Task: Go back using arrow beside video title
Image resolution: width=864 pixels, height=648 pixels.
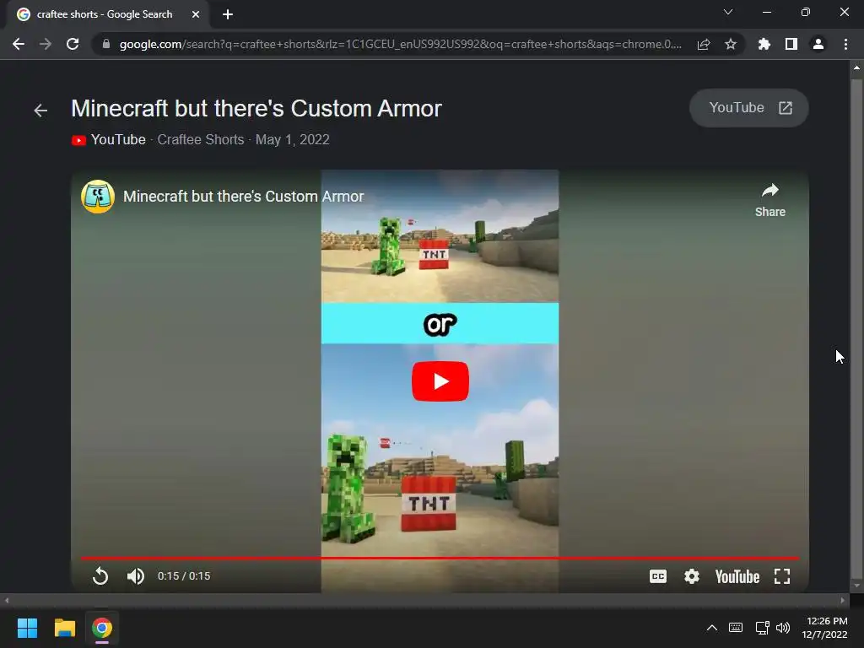Action: click(40, 111)
